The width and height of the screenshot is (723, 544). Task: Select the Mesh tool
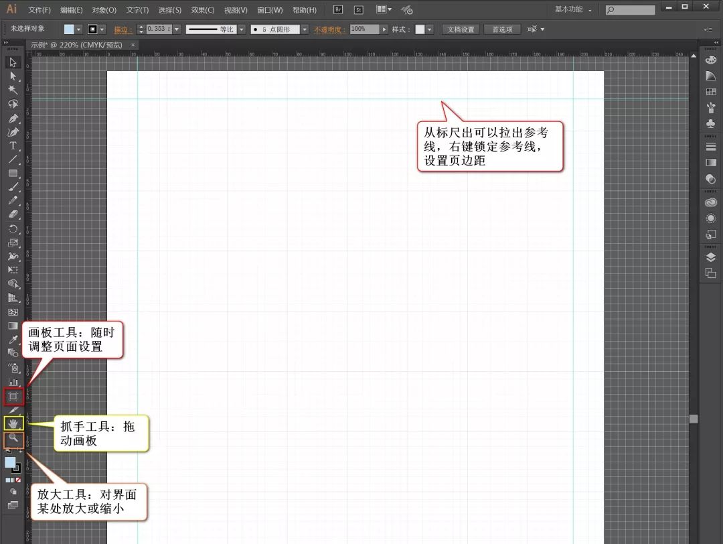point(13,312)
